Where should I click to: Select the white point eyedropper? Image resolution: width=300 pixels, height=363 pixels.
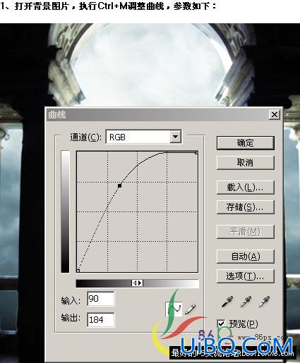tap(264, 302)
